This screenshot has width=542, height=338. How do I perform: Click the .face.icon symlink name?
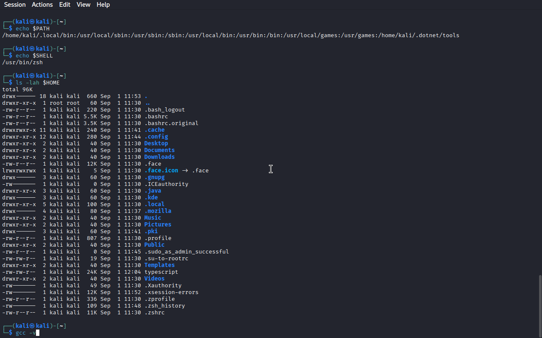point(161,171)
